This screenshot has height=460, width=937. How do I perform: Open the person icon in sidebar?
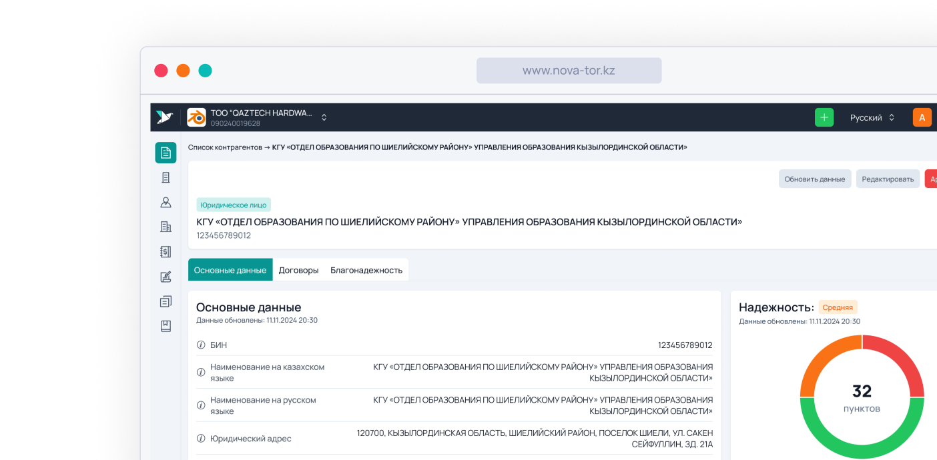166,202
